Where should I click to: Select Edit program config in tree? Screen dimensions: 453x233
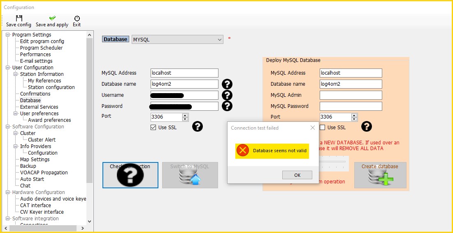pyautogui.click(x=42, y=41)
